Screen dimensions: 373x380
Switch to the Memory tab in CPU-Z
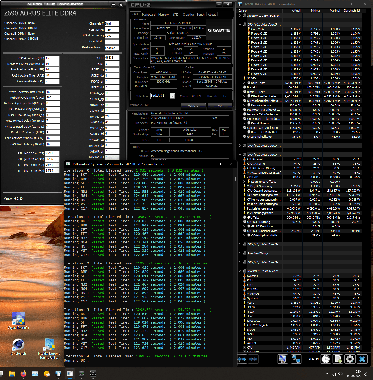pyautogui.click(x=164, y=15)
